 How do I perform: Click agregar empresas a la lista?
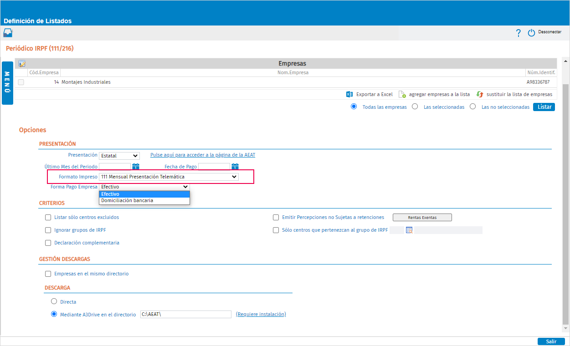(x=439, y=94)
